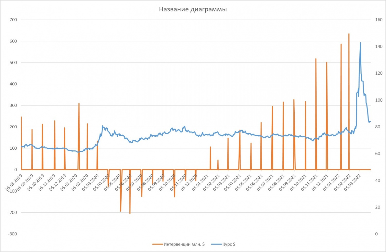Select the 05.12.2021 date label on the x-axis
This screenshot has width=386, height=252.
point(320,183)
